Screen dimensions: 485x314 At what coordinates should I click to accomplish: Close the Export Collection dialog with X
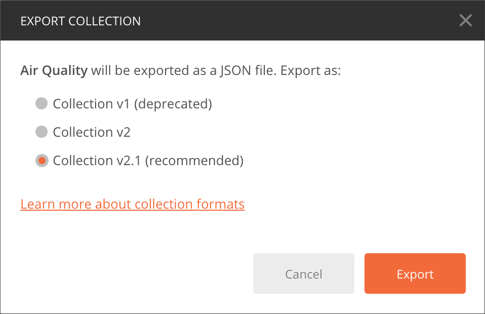[x=466, y=20]
